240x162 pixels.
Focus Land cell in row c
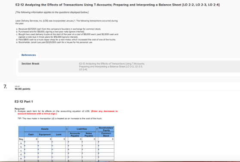(59, 150)
